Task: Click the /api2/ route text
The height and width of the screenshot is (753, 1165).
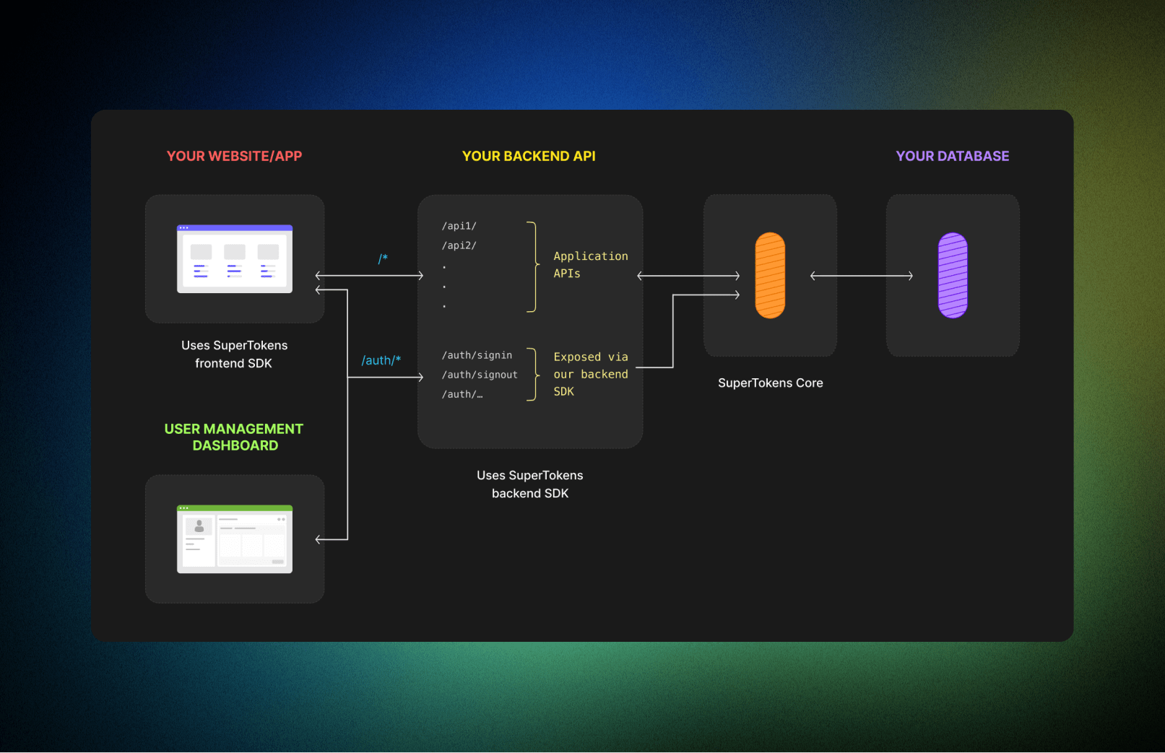Action: 459,245
